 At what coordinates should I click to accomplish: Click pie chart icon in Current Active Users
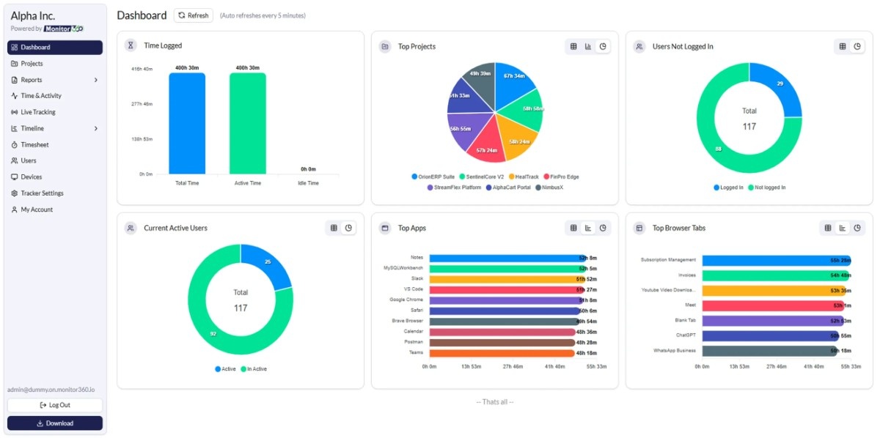click(348, 228)
